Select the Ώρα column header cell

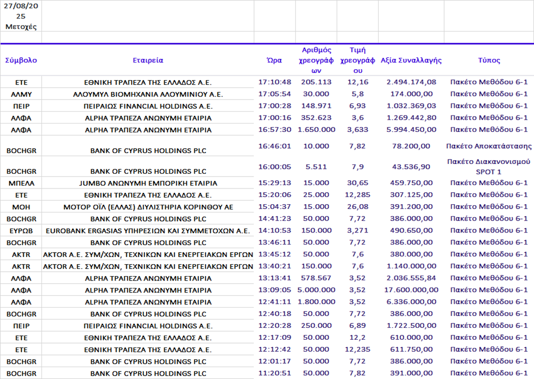pyautogui.click(x=274, y=60)
